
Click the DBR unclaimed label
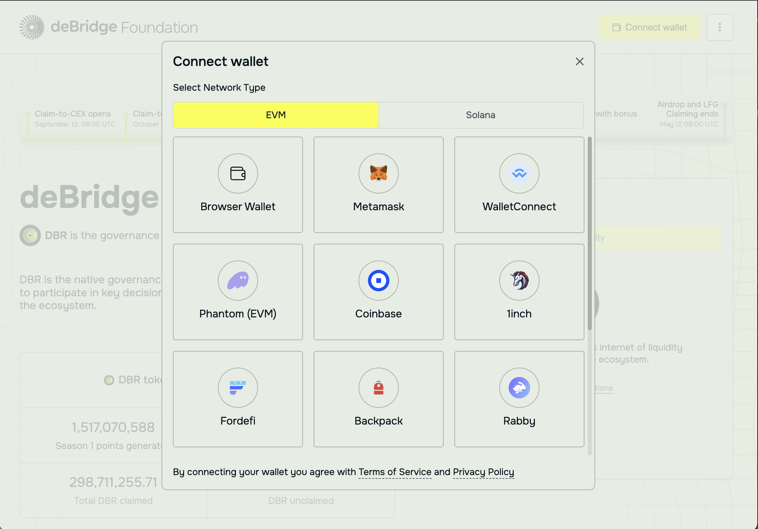301,501
